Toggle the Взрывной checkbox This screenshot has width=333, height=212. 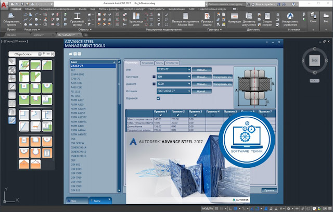click(x=158, y=98)
